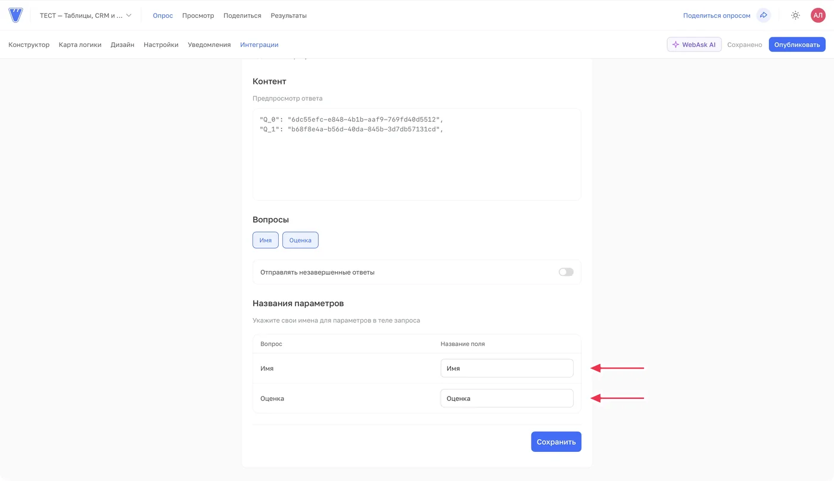Toggle the sun theme icon
Screen dimensions: 834x481
795,15
